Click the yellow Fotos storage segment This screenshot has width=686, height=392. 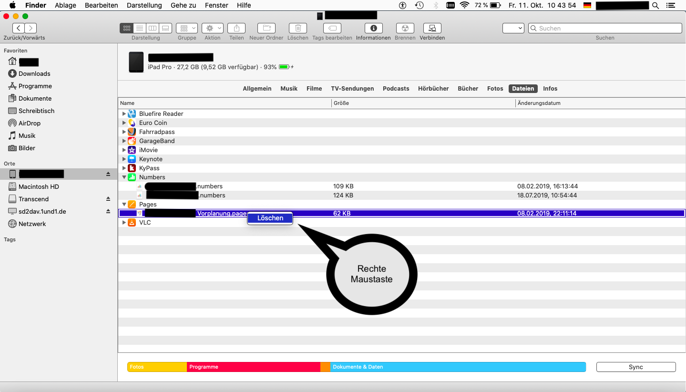click(x=157, y=367)
